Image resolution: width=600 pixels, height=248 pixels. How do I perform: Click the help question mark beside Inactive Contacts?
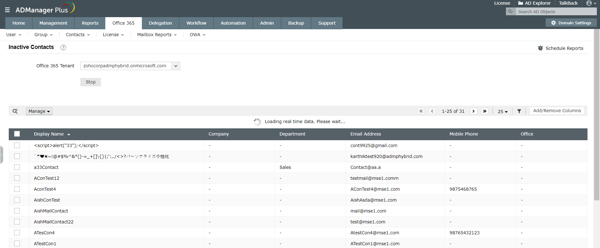(x=63, y=47)
